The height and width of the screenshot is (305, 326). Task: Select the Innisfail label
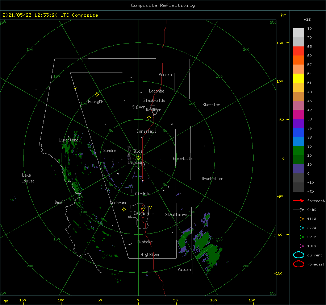coord(147,131)
